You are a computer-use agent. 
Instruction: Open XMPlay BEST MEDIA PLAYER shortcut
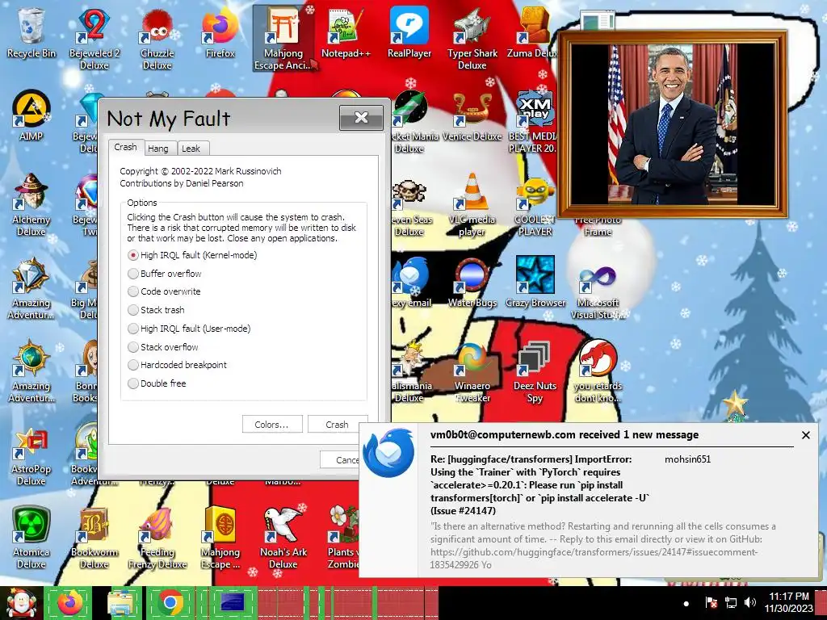(x=533, y=121)
